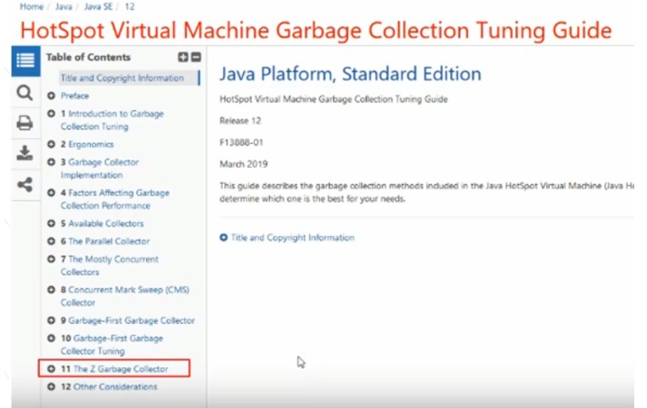Open Factors Affecting Garbage Collection Performance link
This screenshot has width=647, height=408.
pyautogui.click(x=115, y=199)
